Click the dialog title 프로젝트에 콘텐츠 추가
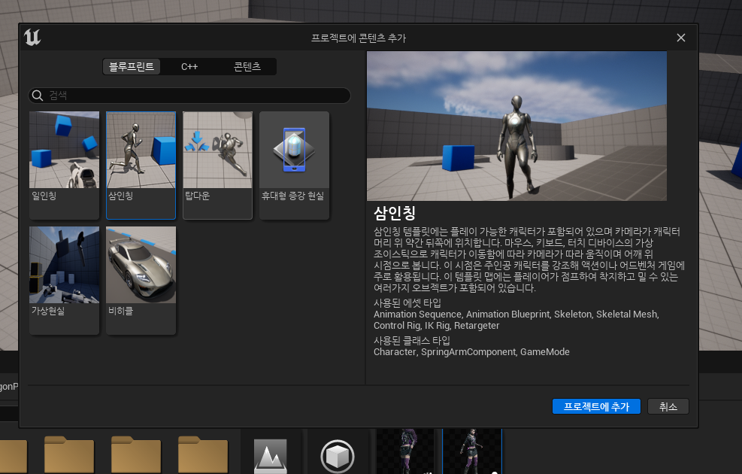 click(359, 38)
